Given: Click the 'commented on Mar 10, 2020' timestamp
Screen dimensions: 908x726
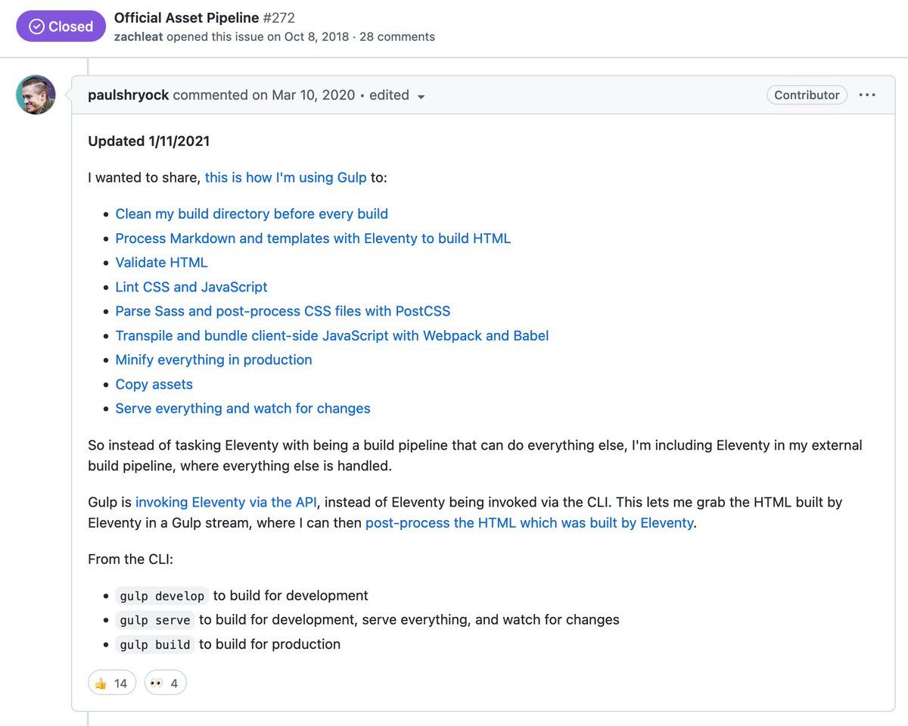Looking at the screenshot, I should 265,95.
